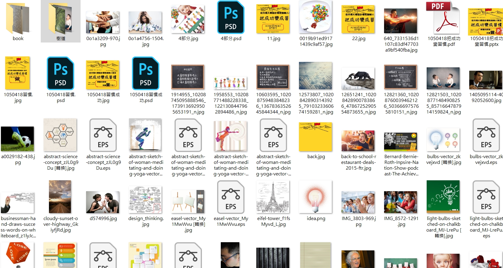Viewport: 503px width, 268px height.
Task: Select light-bulbs-sketched-on-chalkboard EPS file icon
Action: tap(486, 197)
